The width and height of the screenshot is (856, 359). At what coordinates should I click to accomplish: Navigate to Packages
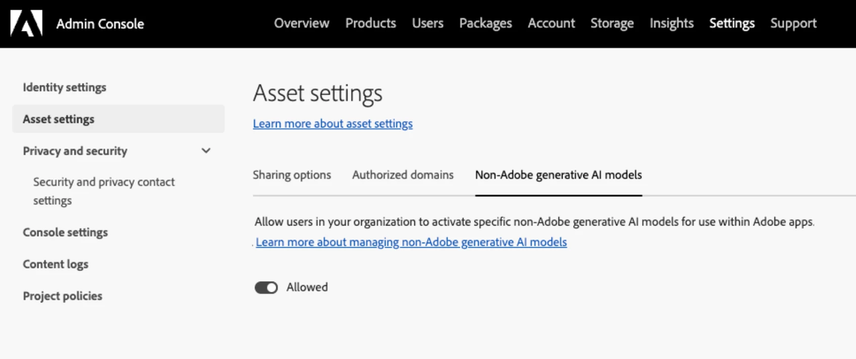pos(485,23)
